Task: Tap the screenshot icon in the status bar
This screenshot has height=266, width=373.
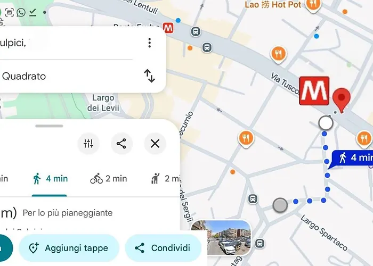Action: pos(9,12)
